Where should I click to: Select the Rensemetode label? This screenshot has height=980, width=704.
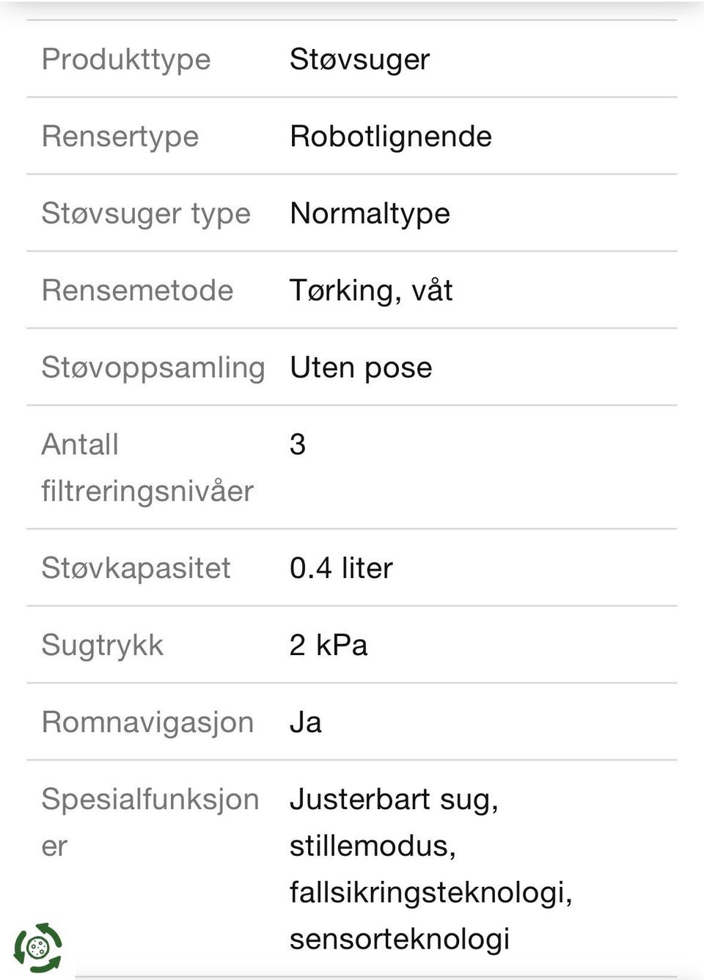point(137,290)
